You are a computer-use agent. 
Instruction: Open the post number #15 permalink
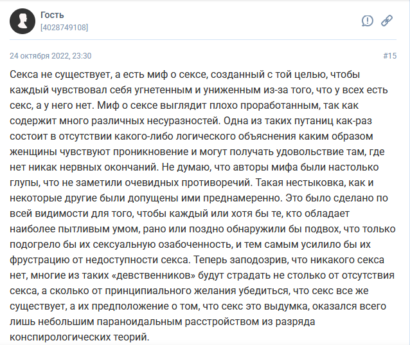(x=389, y=56)
